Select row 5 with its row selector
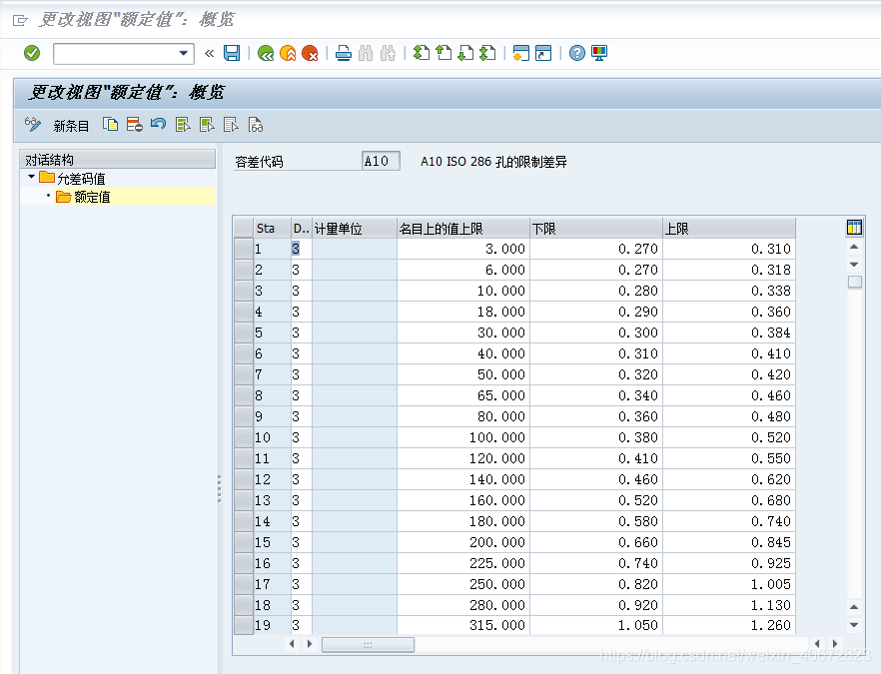The width and height of the screenshot is (881, 674). [244, 333]
